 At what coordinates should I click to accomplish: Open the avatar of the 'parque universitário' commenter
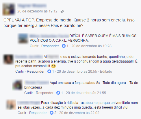11,105
